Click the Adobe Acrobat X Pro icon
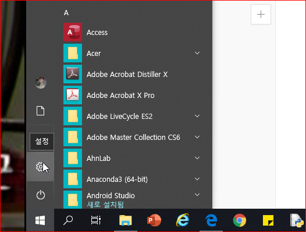306x232 pixels. (x=73, y=95)
